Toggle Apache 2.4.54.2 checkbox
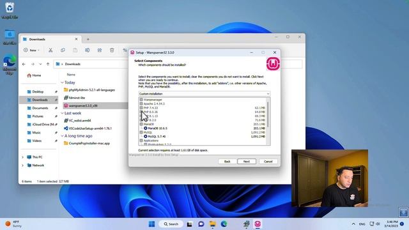The image size is (409, 230). pyautogui.click(x=141, y=103)
